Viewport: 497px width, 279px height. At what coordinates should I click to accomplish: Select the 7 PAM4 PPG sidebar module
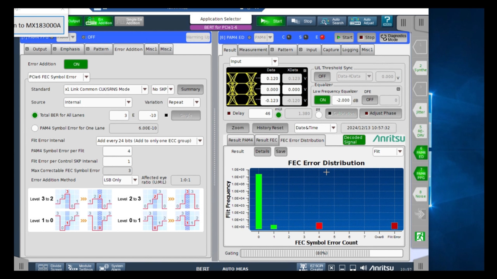coord(420,173)
